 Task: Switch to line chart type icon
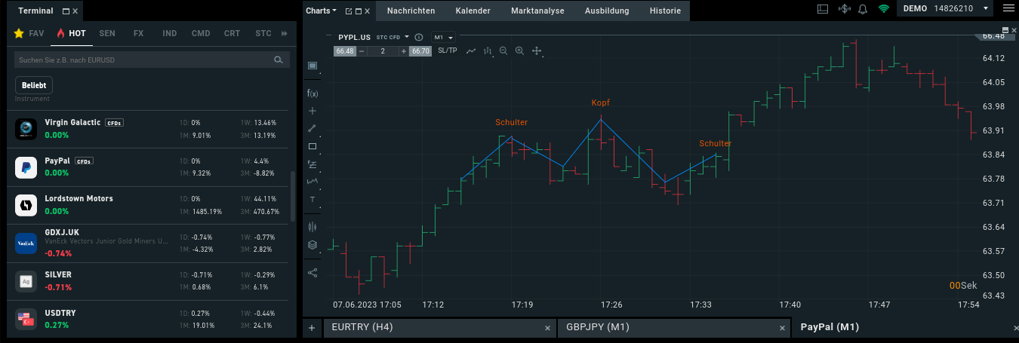pos(471,51)
